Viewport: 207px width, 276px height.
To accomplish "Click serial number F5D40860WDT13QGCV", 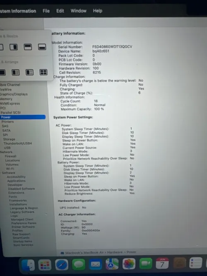I will 112,47.
